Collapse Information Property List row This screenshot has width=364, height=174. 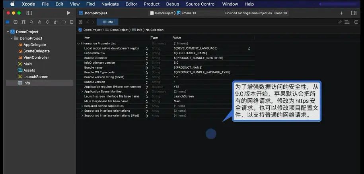point(78,44)
